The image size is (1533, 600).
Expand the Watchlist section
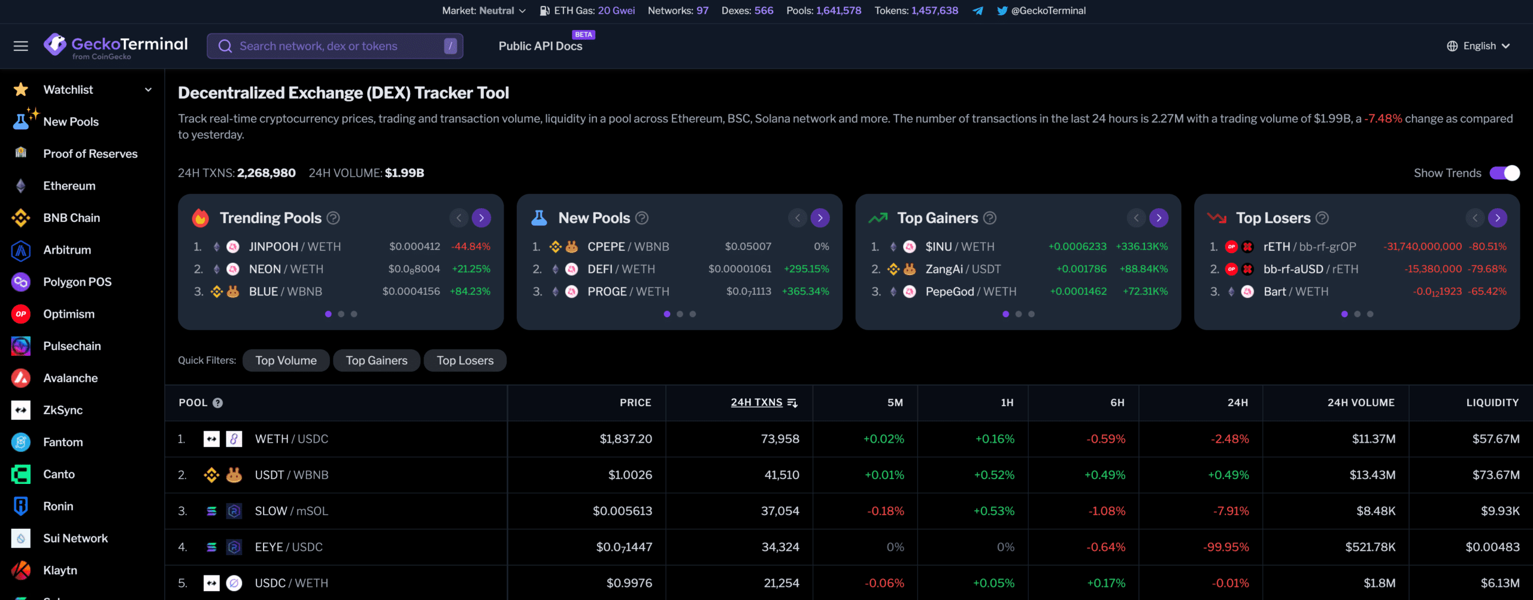[x=148, y=90]
